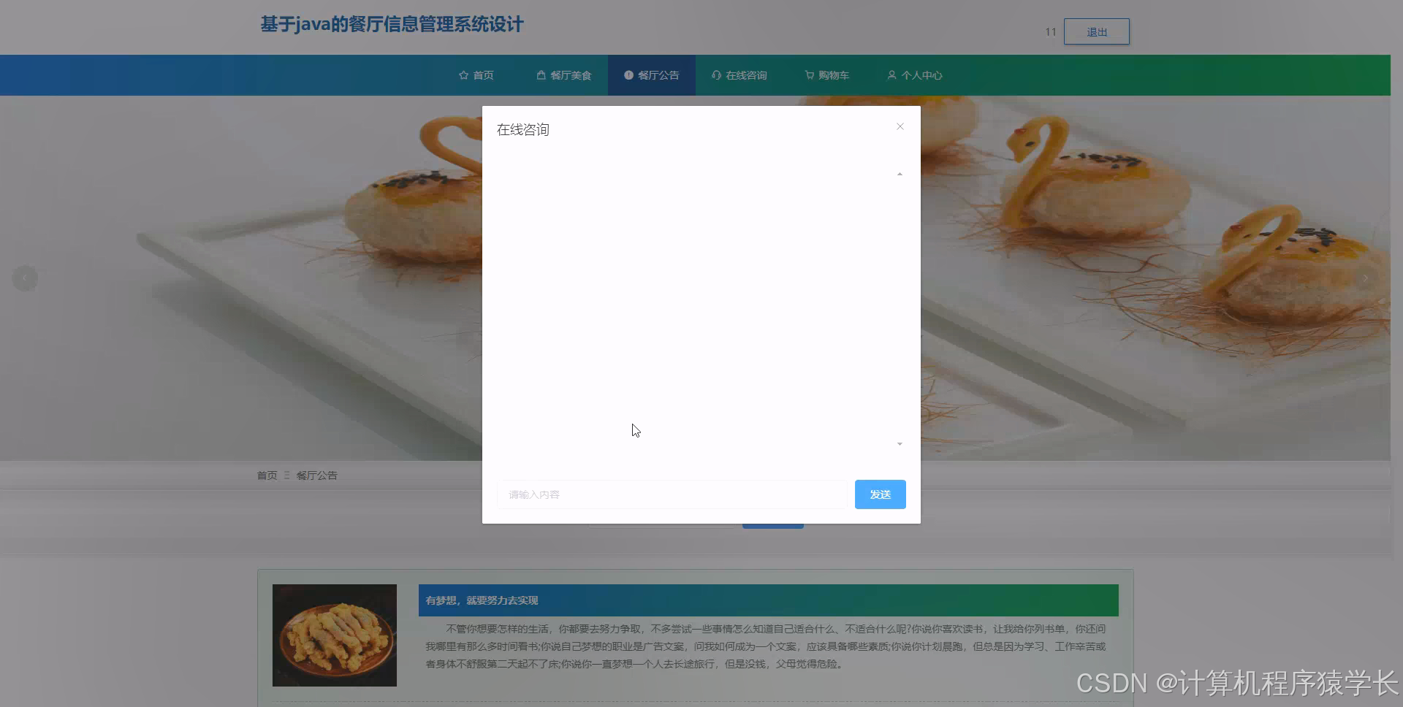
Task: Click the person icon next to 个人中心
Action: pos(891,74)
